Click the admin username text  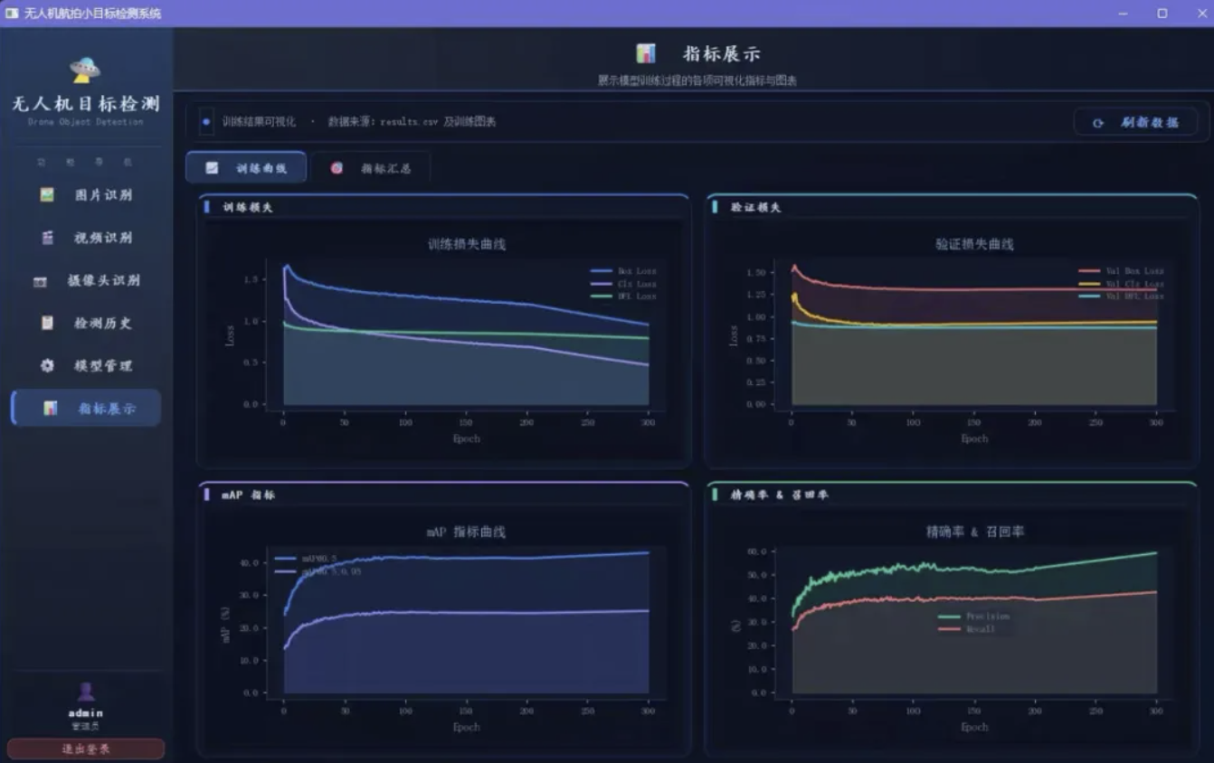click(86, 713)
